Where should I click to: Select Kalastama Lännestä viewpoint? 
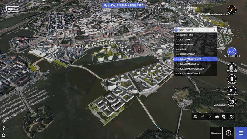click(195, 74)
